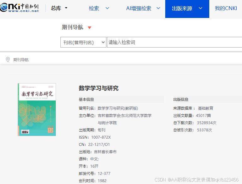
Task: Click the 总下载次数 value 3528934次
Action: coord(207,123)
